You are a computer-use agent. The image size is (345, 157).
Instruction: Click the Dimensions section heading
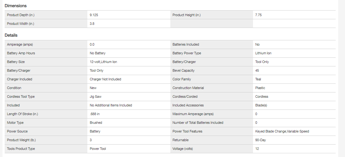point(16,6)
